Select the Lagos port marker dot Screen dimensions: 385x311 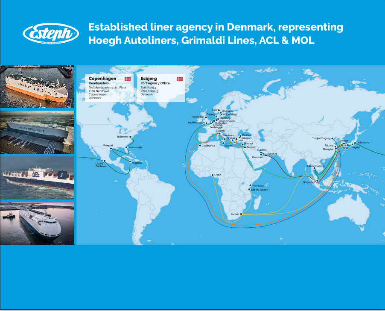213,175
